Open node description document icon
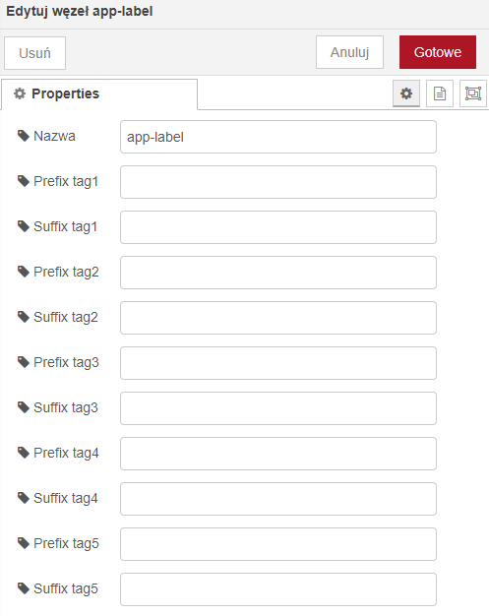 [440, 93]
